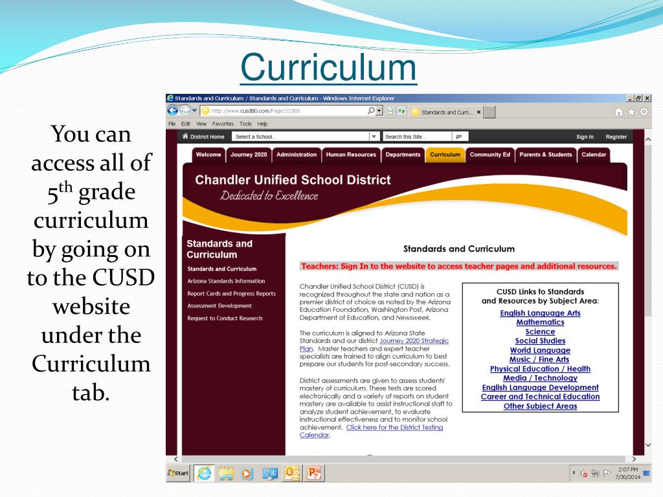Viewport: 663px width, 497px height.
Task: Open a new blank browser tab
Action: click(489, 112)
